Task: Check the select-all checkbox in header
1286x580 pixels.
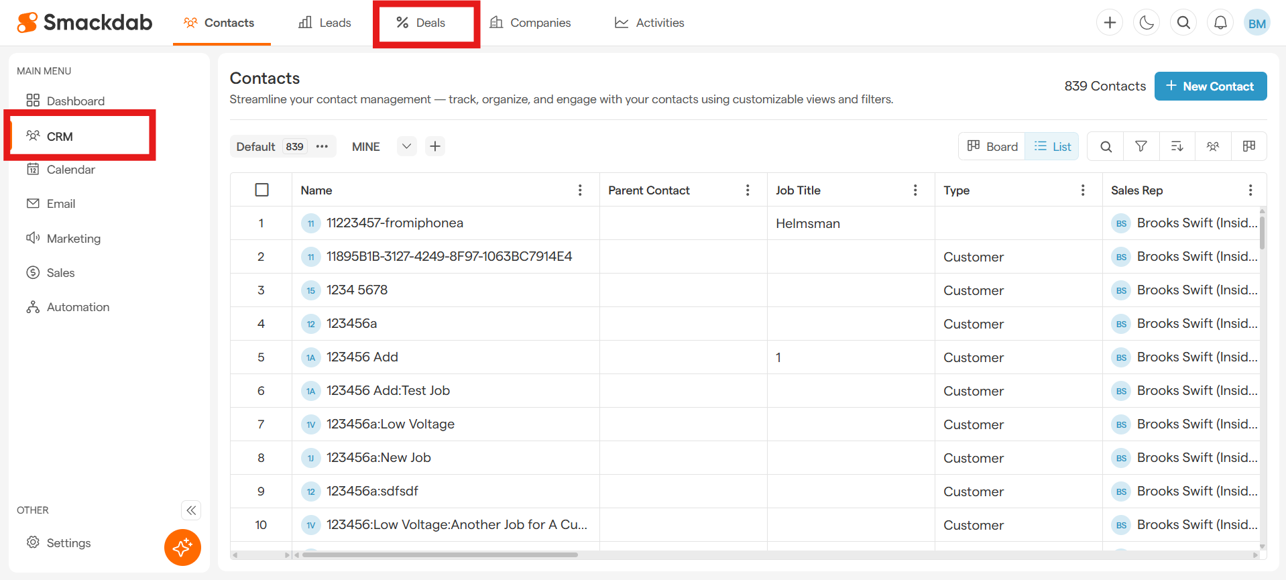Action: 261,190
